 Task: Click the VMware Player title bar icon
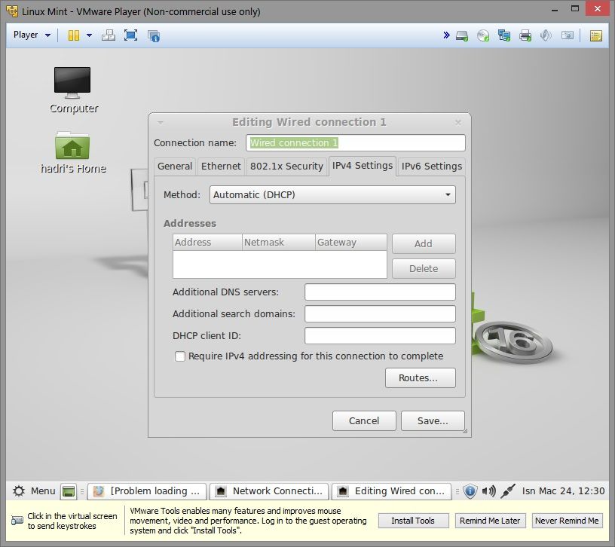pyautogui.click(x=12, y=11)
